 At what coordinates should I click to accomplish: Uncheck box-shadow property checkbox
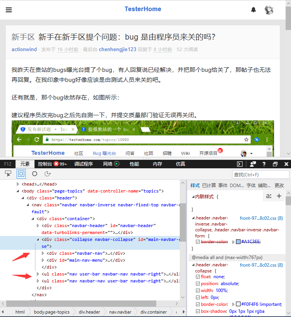point(198,311)
